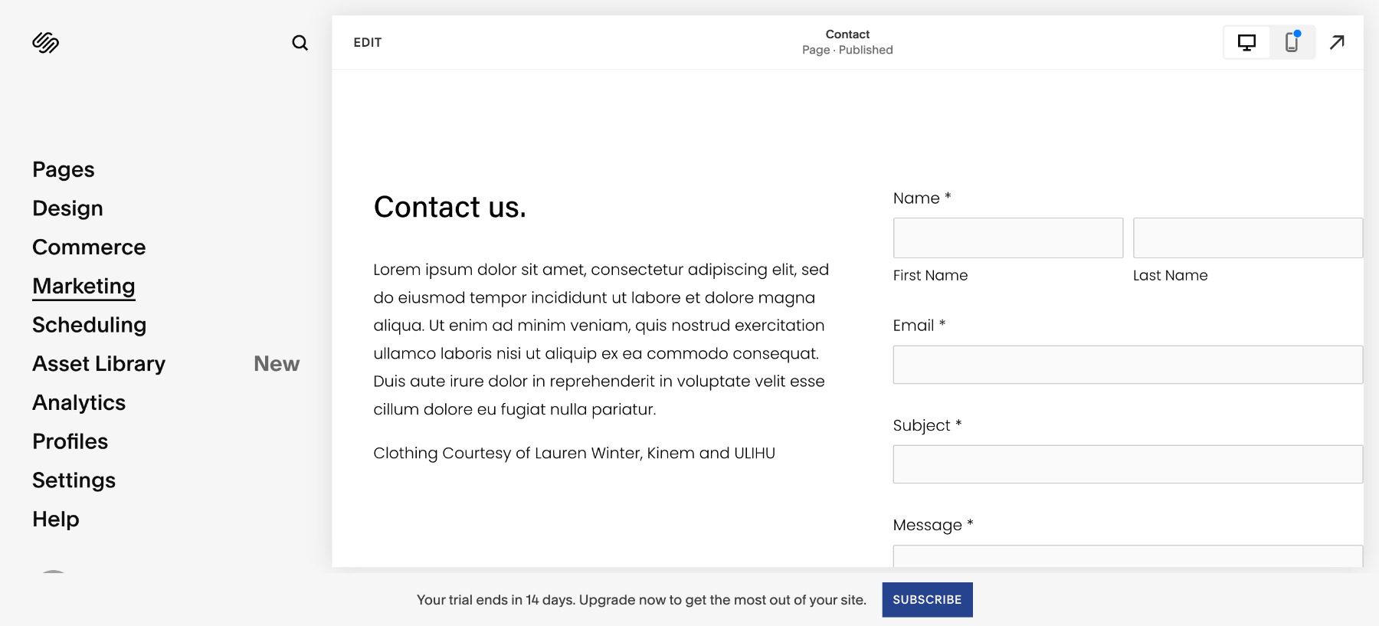Click the blue SUBSCRIBE color block
The width and height of the screenshot is (1379, 626).
tap(927, 599)
